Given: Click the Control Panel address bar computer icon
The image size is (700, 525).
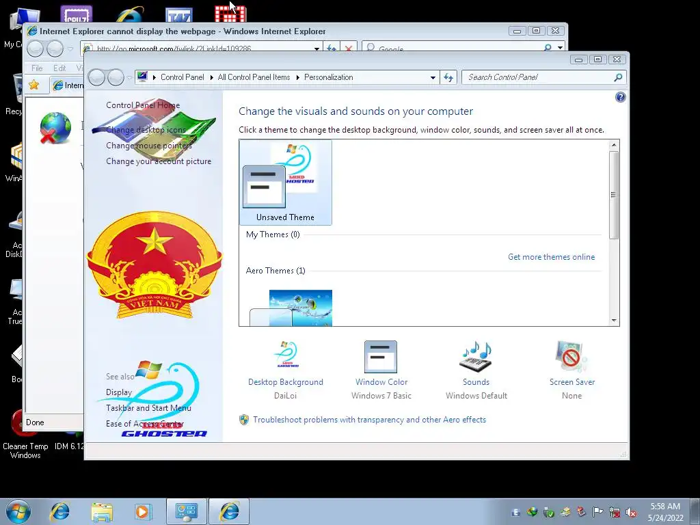Looking at the screenshot, I should point(142,77).
